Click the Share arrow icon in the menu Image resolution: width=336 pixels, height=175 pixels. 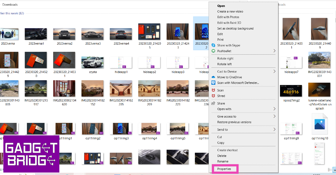coord(213,103)
